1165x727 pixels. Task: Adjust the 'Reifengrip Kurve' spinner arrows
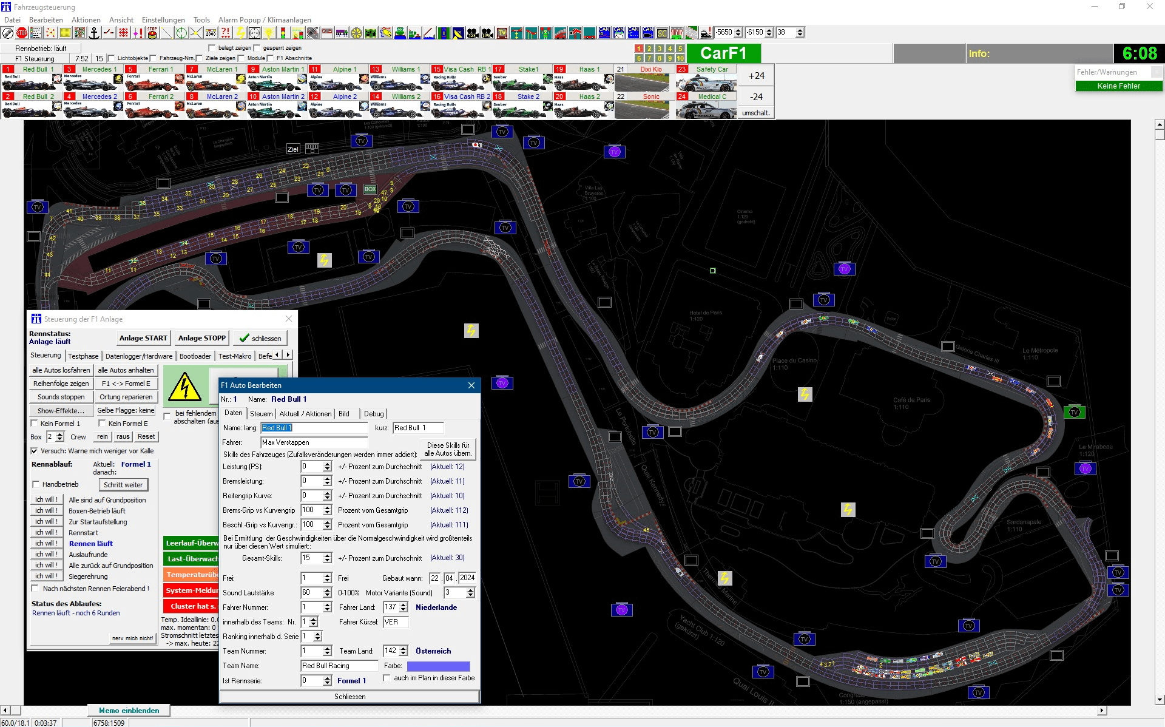328,496
